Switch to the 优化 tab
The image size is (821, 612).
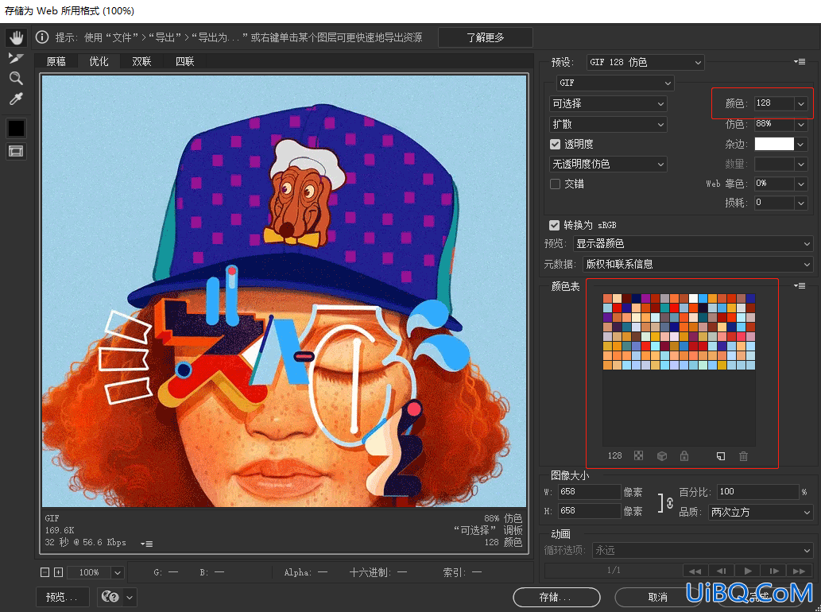[x=99, y=61]
